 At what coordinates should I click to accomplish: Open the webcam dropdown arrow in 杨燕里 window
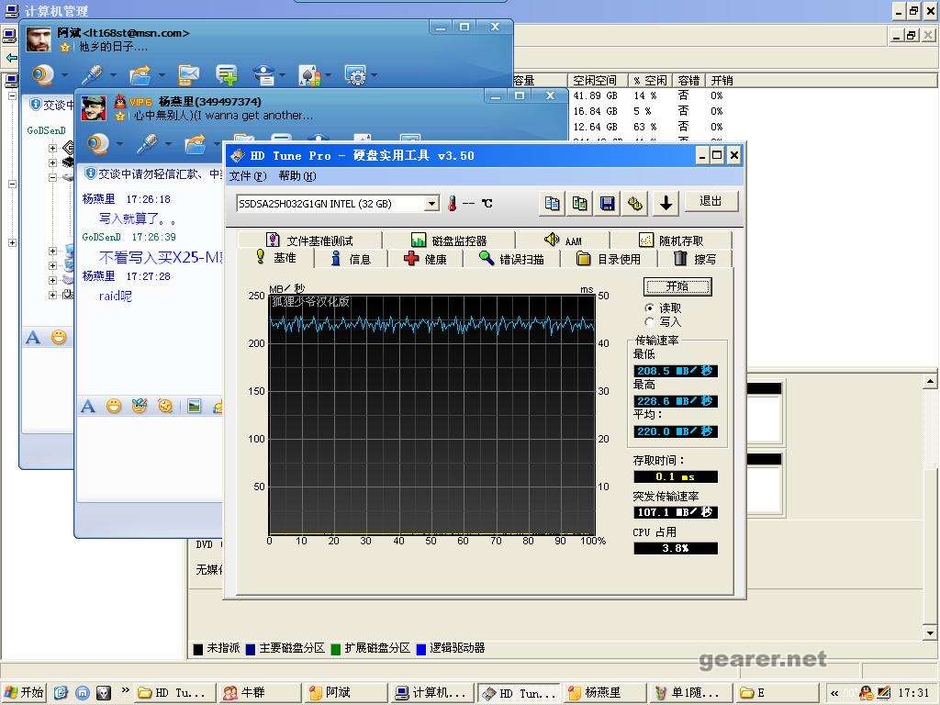click(119, 144)
